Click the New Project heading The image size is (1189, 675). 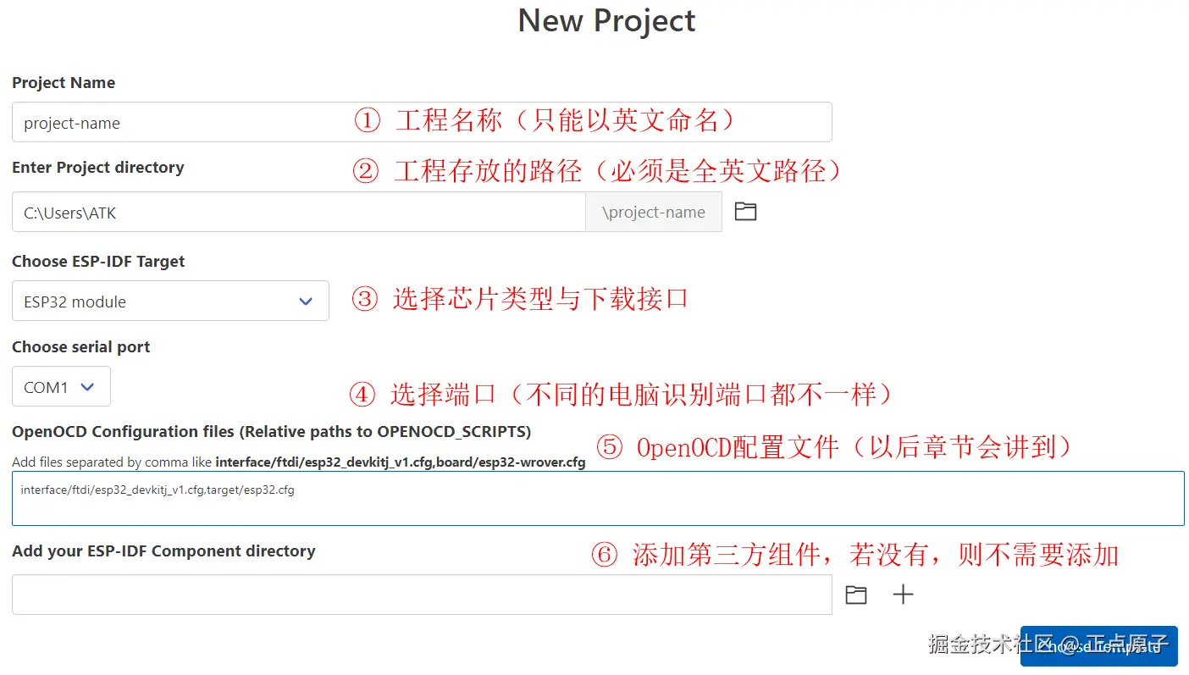606,20
